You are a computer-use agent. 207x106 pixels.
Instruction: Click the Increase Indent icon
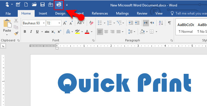137,23
